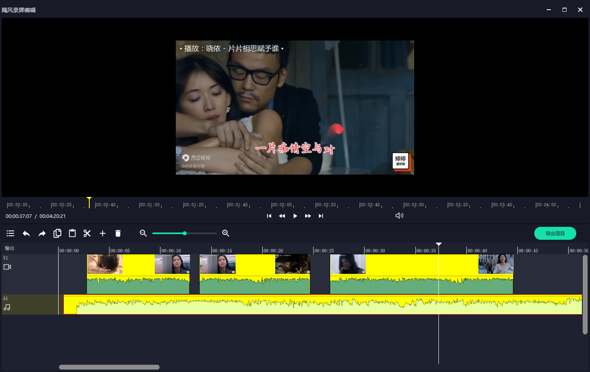Zoom out the timeline
Image resolution: width=590 pixels, height=372 pixels.
(x=143, y=233)
